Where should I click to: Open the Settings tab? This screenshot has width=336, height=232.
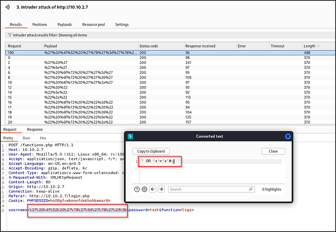pyautogui.click(x=122, y=24)
